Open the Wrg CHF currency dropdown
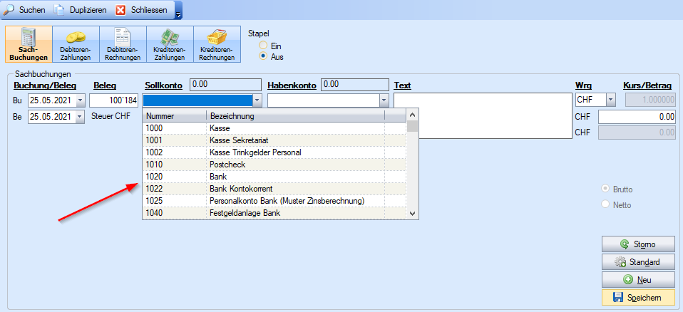Image resolution: width=683 pixels, height=312 pixels. click(x=611, y=100)
